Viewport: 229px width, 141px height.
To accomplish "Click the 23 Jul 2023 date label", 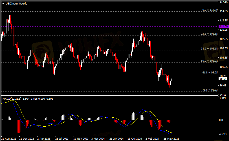I will coord(62,138).
